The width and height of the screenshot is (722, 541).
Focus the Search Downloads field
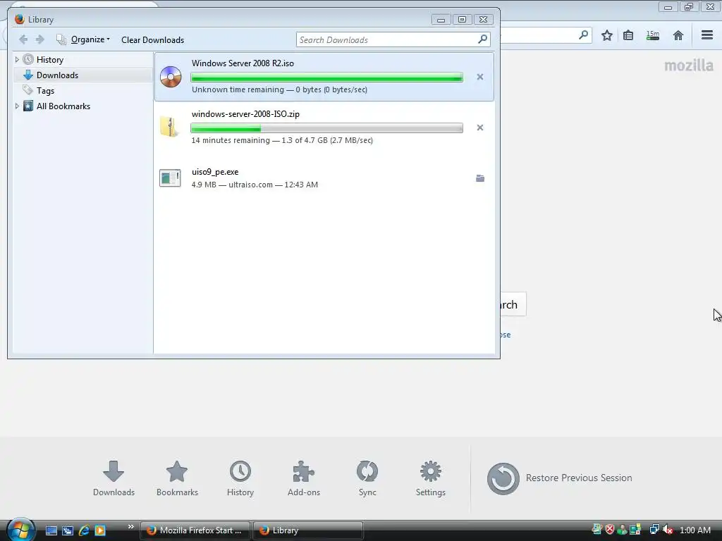click(393, 39)
